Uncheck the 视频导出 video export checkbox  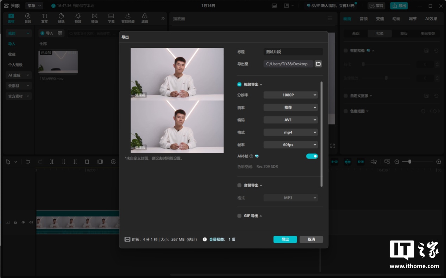pos(240,84)
